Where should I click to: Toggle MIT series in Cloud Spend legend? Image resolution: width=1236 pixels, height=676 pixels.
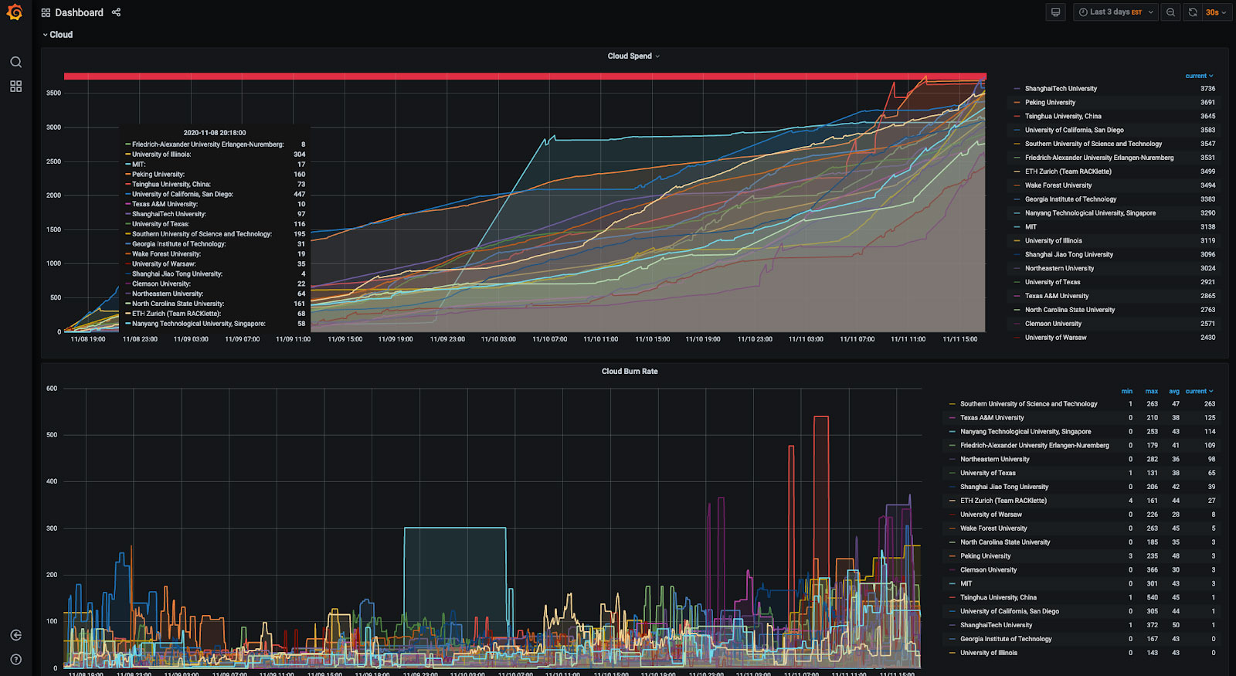point(1031,227)
